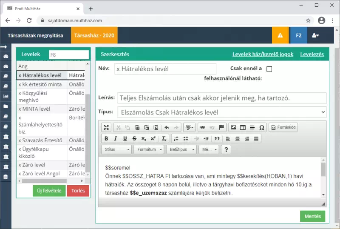The width and height of the screenshot is (340, 229).
Task: Open the Formátum dropdown
Action: point(149,149)
